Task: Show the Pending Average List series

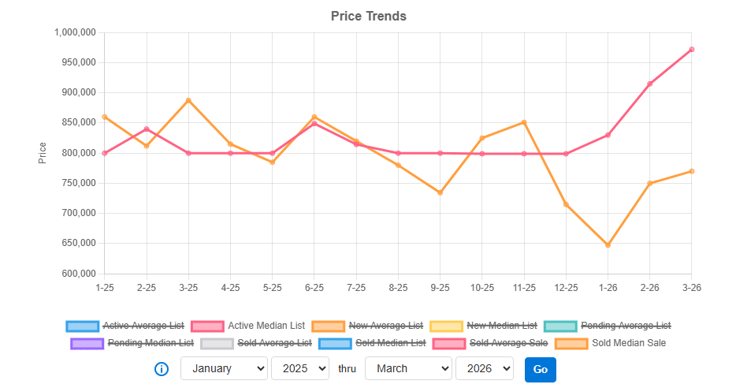Action: point(626,326)
